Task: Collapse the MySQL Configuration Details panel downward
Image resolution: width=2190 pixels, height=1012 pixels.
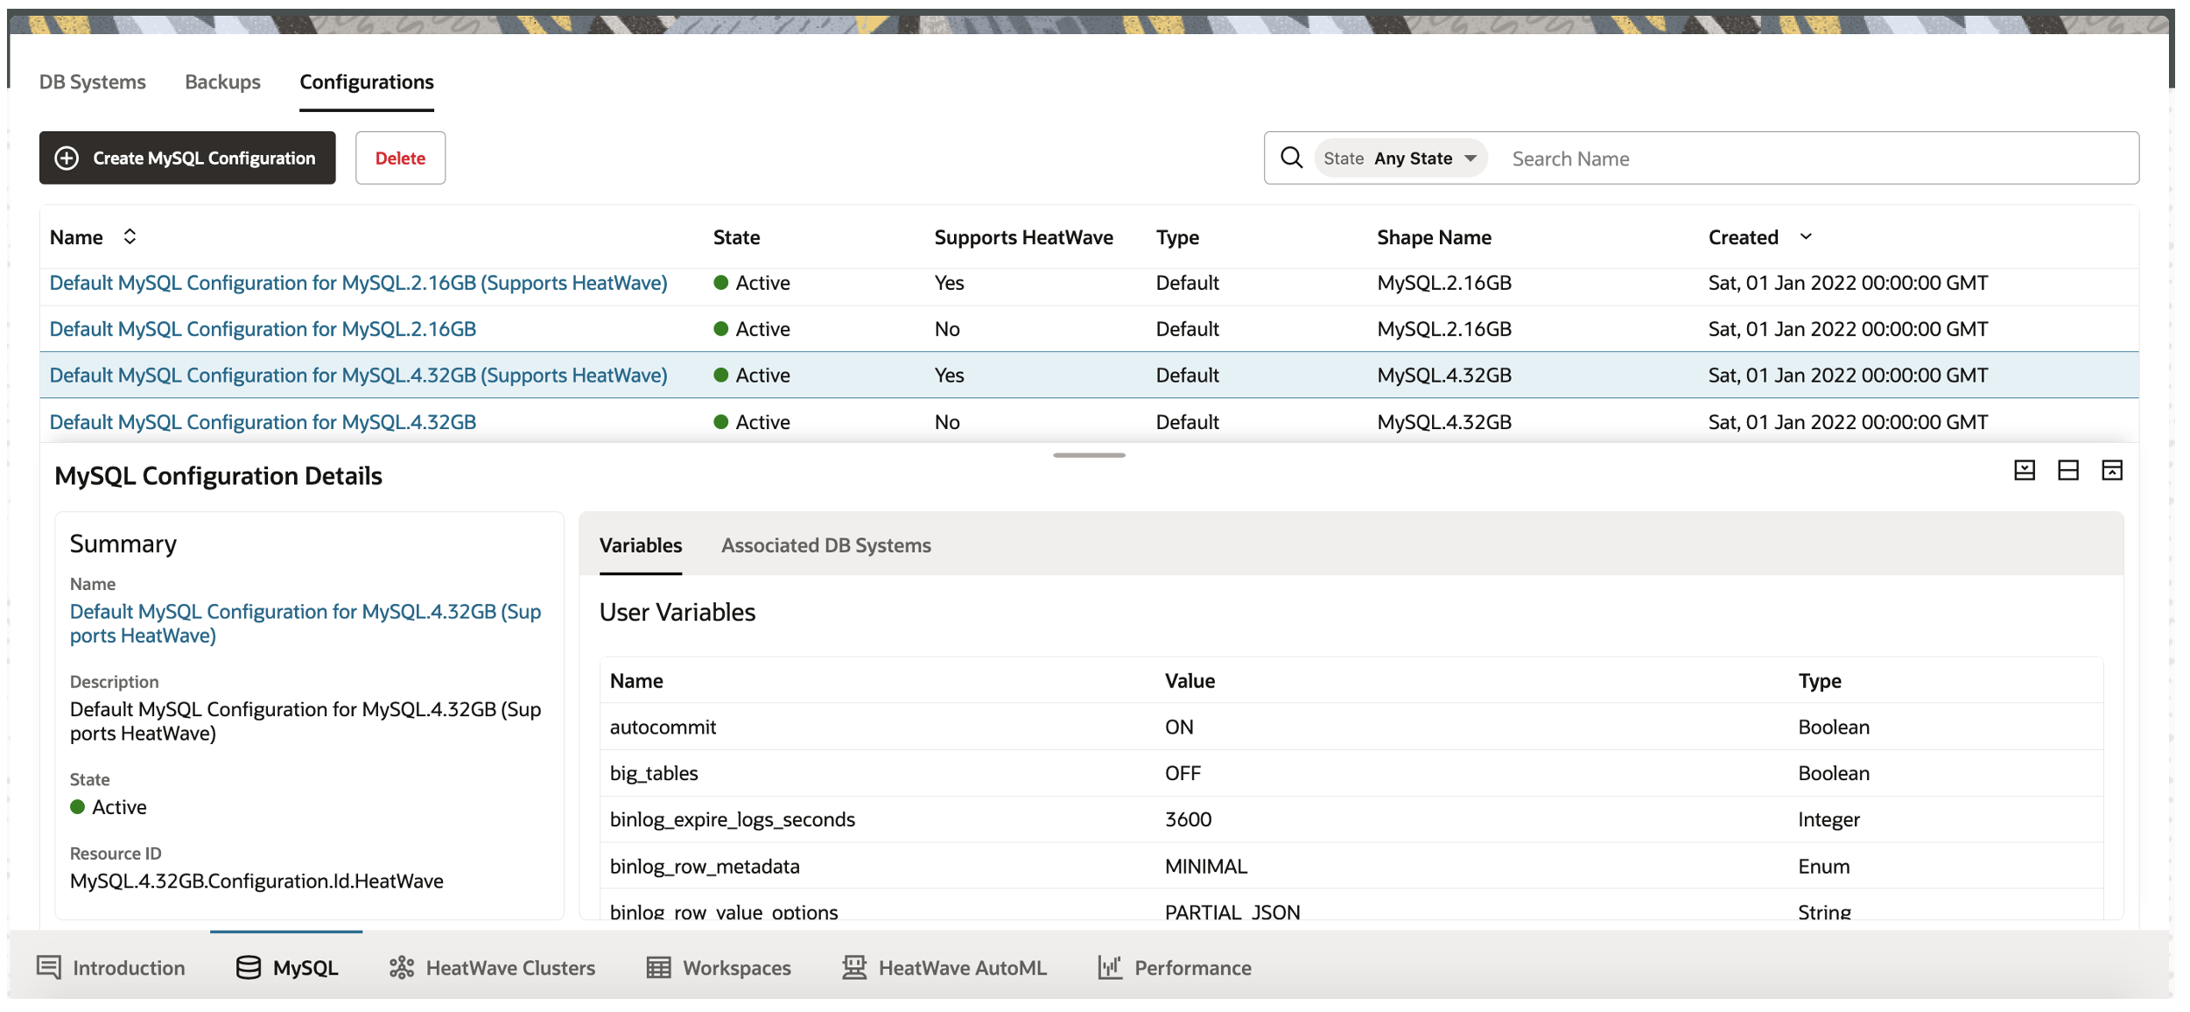Action: [2025, 470]
